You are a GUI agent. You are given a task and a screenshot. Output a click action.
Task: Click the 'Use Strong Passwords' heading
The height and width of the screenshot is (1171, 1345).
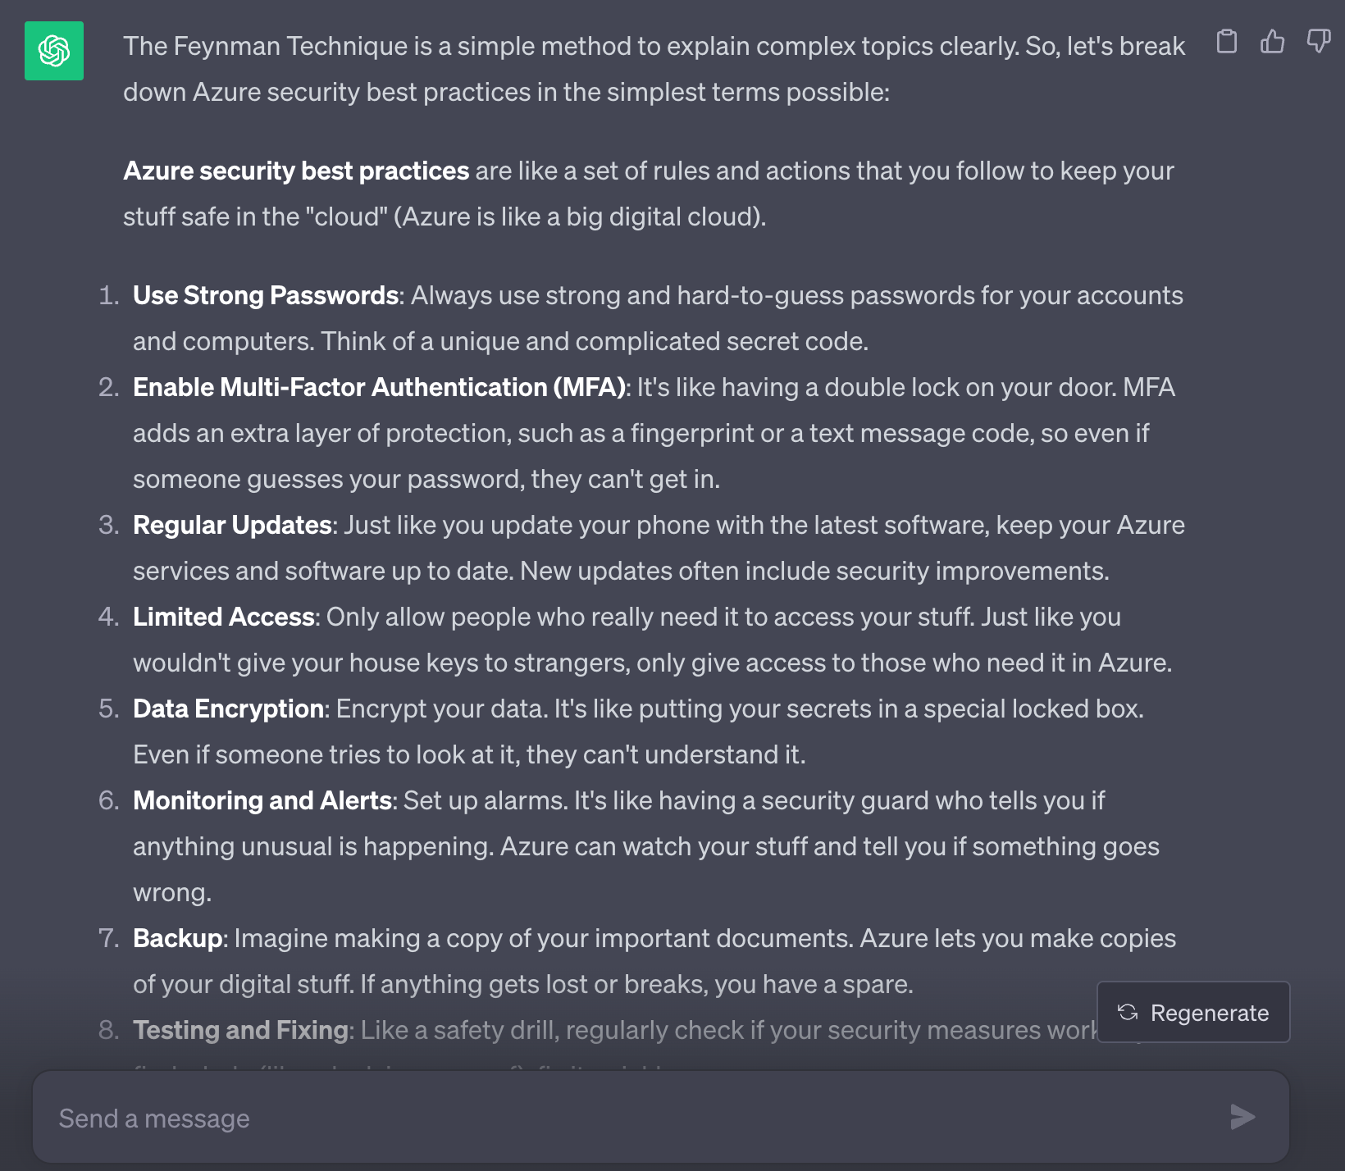point(266,295)
